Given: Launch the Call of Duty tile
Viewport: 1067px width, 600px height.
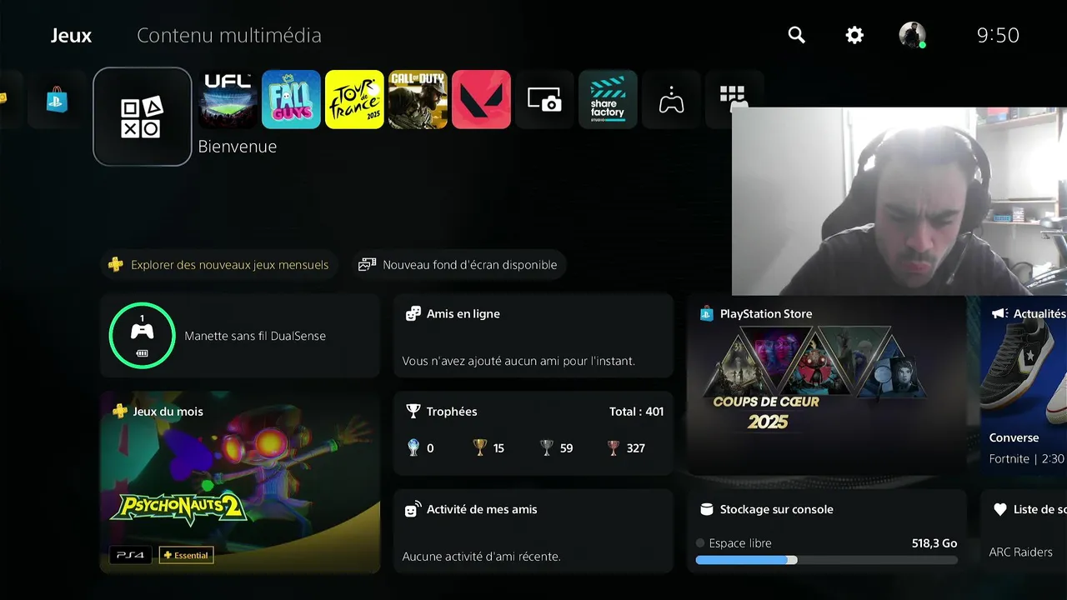Looking at the screenshot, I should coord(418,99).
